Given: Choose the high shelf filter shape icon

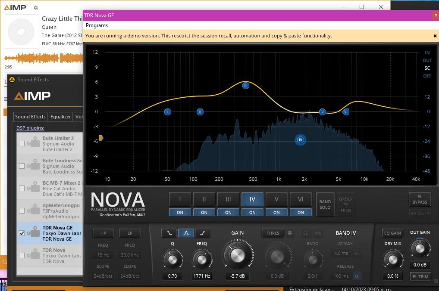Looking at the screenshot, I should (203, 233).
